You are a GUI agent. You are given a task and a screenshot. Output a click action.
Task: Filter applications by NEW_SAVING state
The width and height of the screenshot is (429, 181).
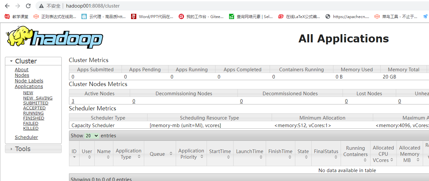pyautogui.click(x=38, y=98)
